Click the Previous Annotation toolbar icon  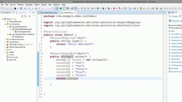pos(170,8)
